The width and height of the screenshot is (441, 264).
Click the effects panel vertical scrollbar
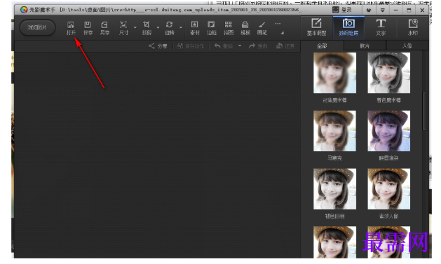click(425, 111)
